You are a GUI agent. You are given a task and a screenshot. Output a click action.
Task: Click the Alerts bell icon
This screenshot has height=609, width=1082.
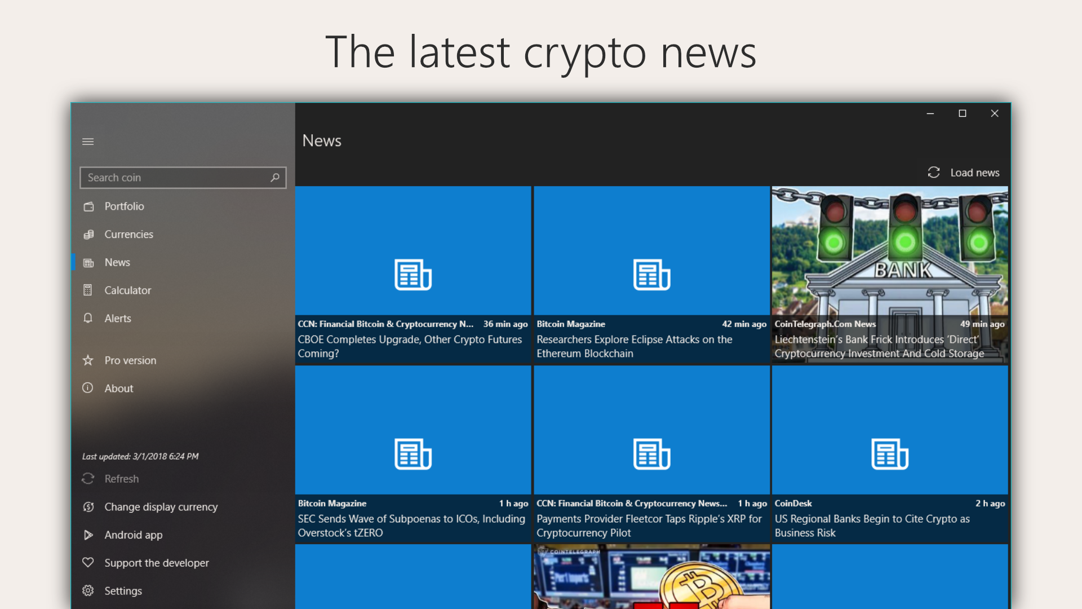tap(88, 318)
